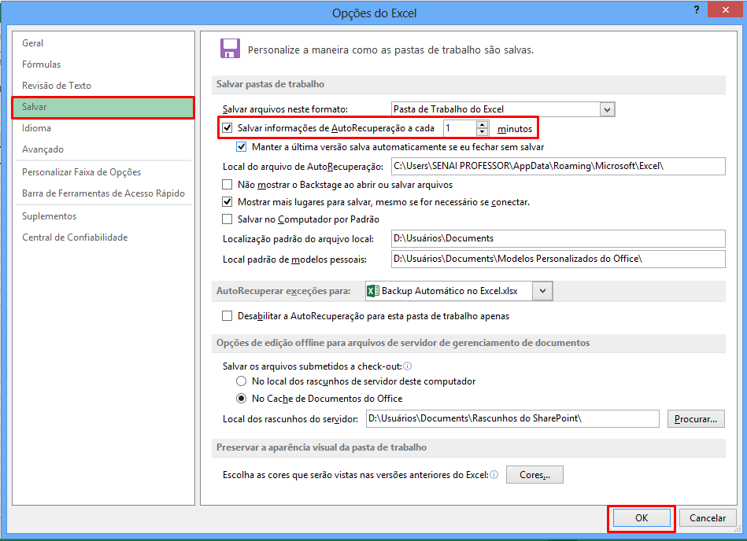Enable 'Desabilitar a AutoRecuperação' for this workbook
Viewport: 747px width, 541px height.
coord(226,314)
